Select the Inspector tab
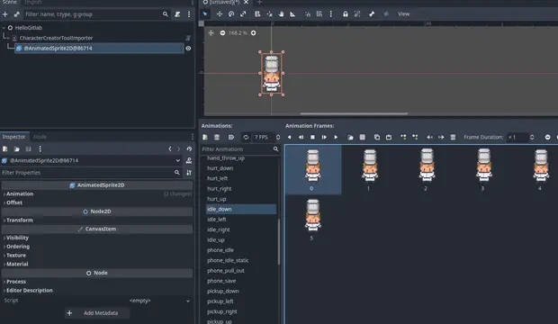The height and width of the screenshot is (324, 558). [x=13, y=137]
